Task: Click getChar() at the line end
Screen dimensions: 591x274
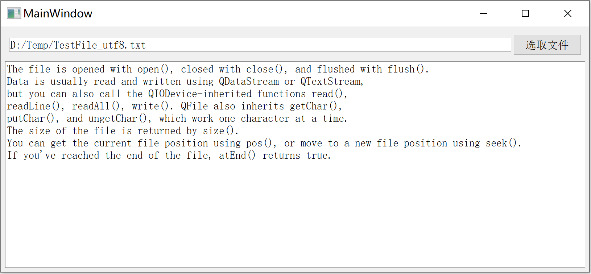Action: point(314,106)
